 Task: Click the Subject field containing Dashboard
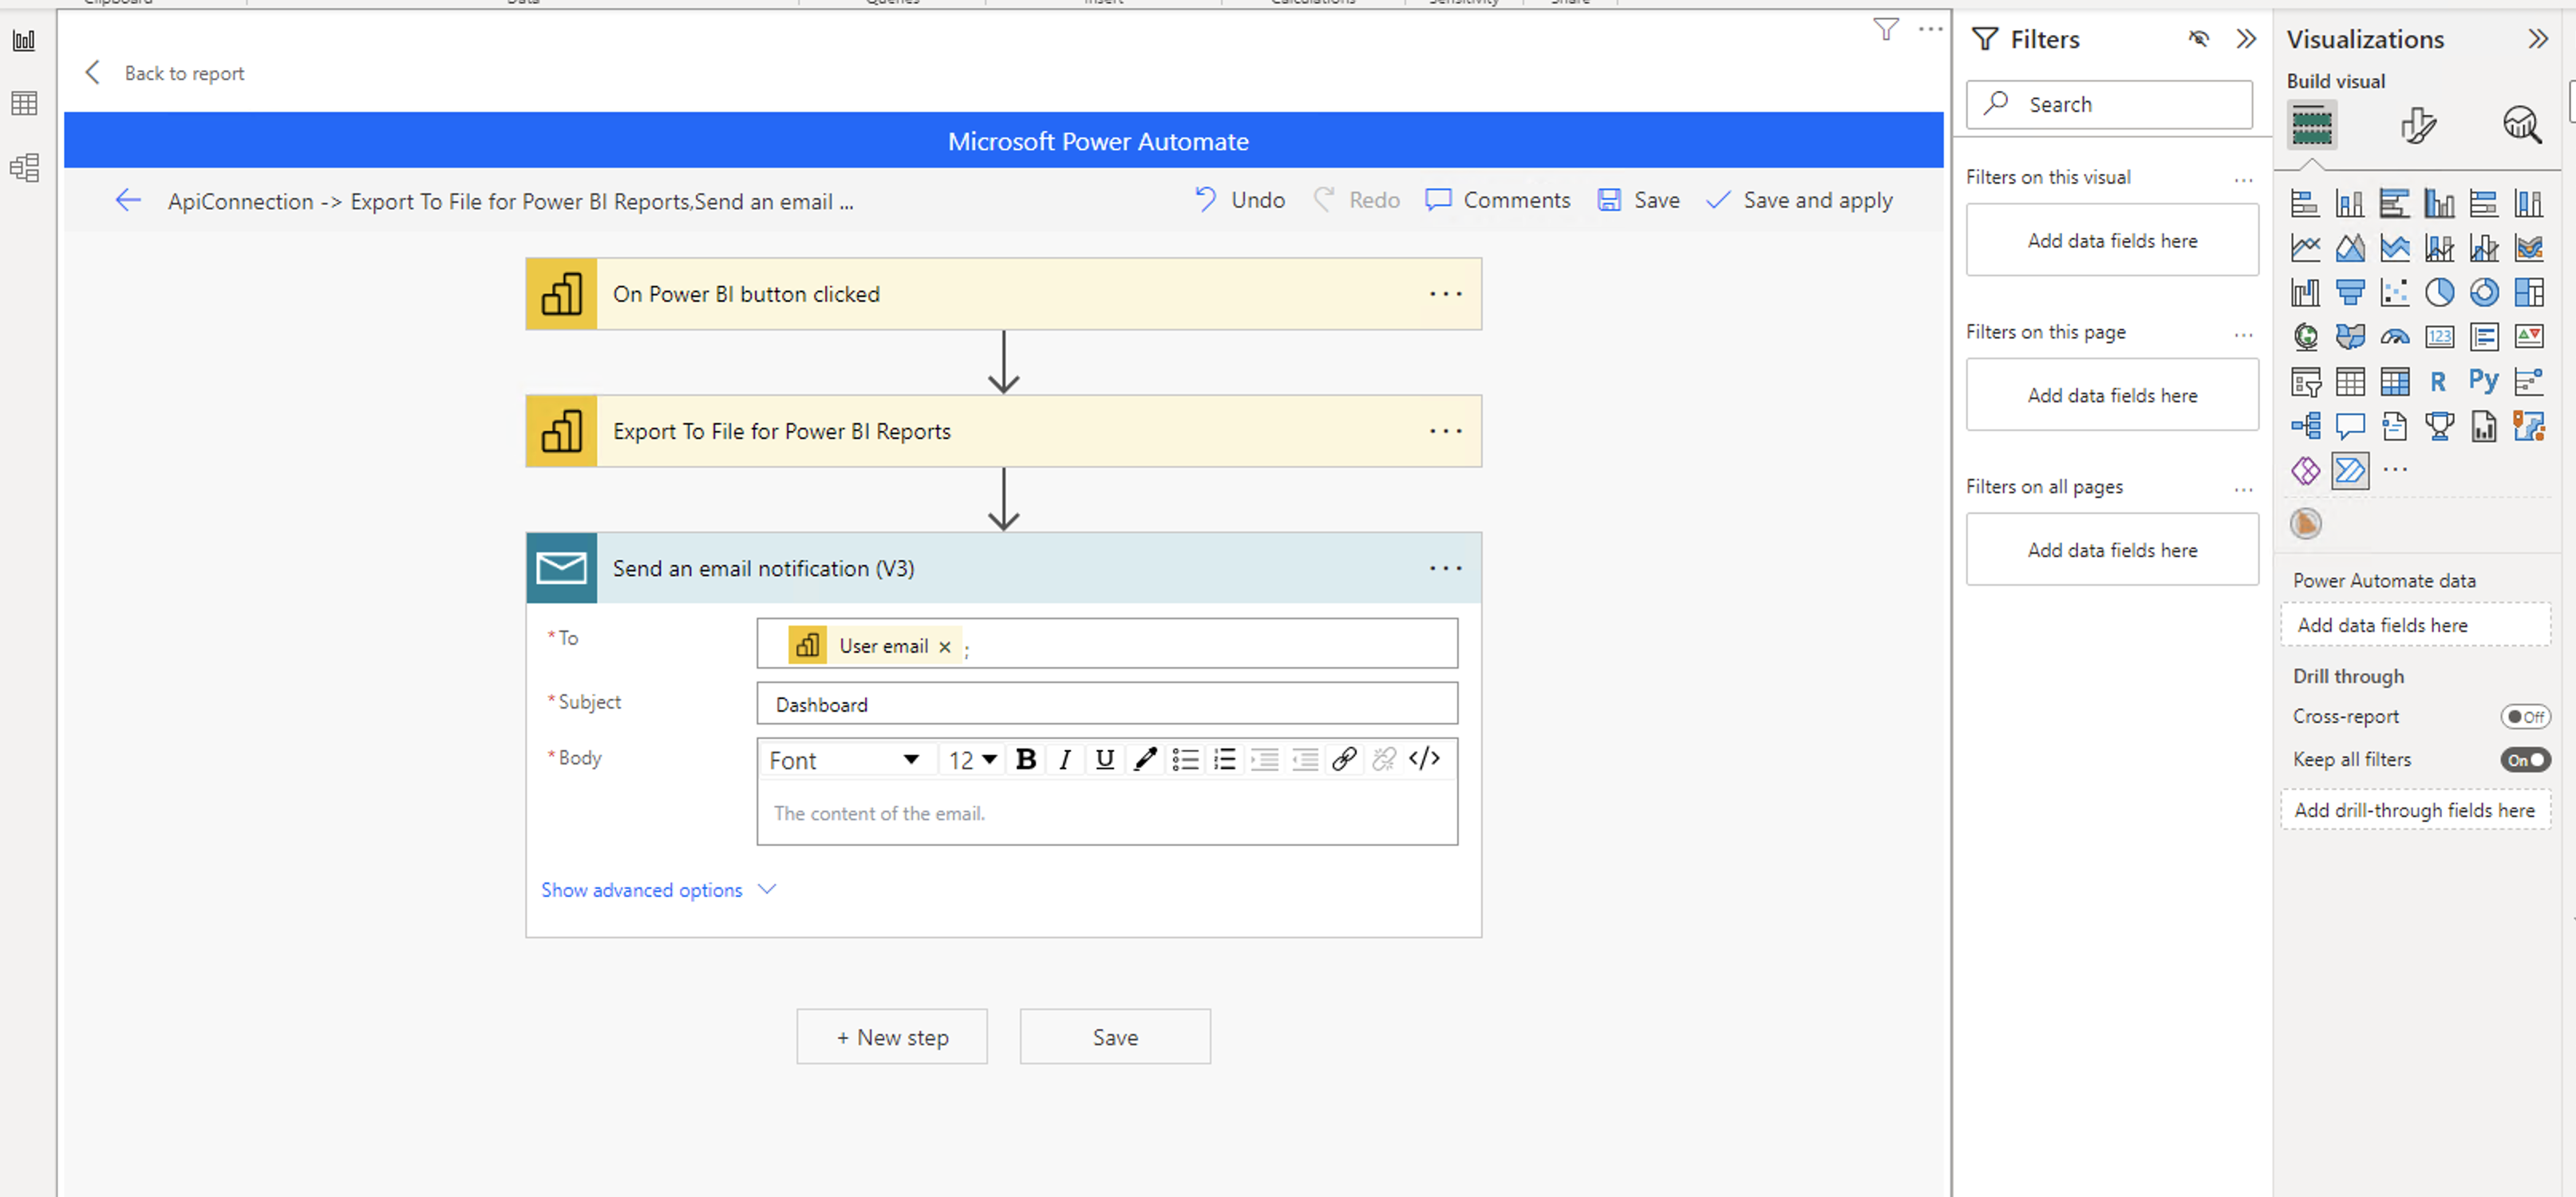tap(1107, 704)
